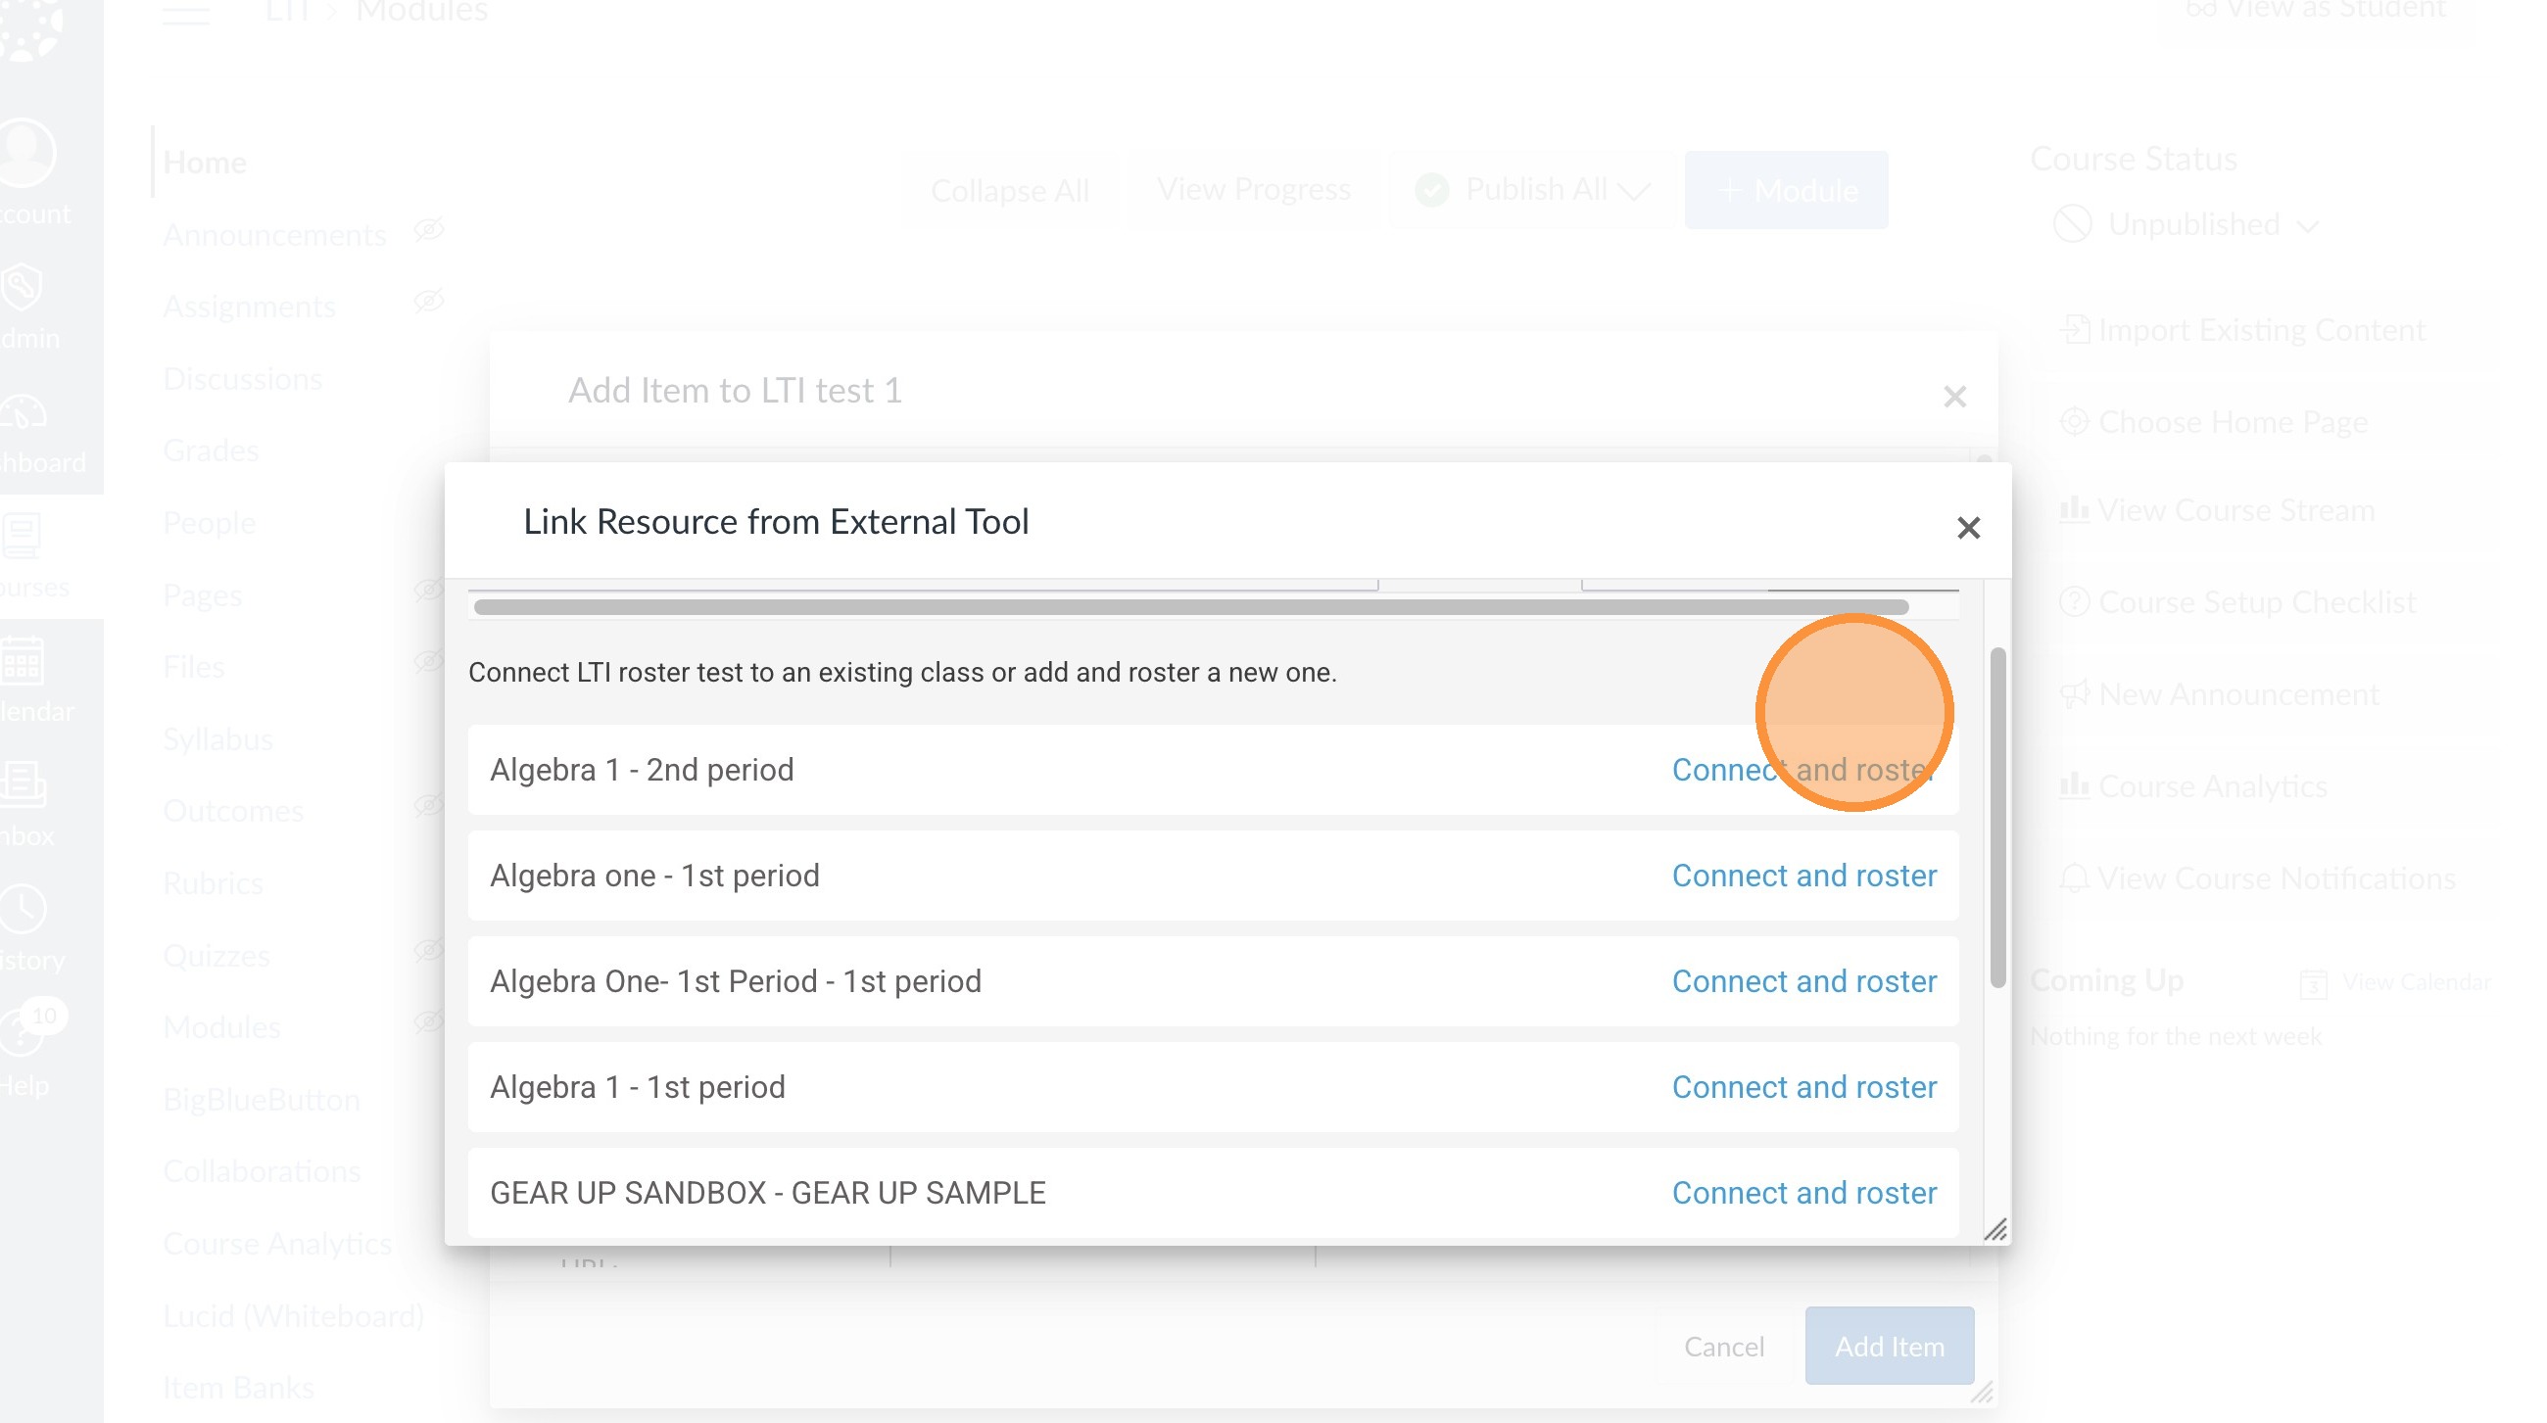2547x1423 pixels.
Task: Open the Publish All dropdown arrow
Action: (1633, 191)
